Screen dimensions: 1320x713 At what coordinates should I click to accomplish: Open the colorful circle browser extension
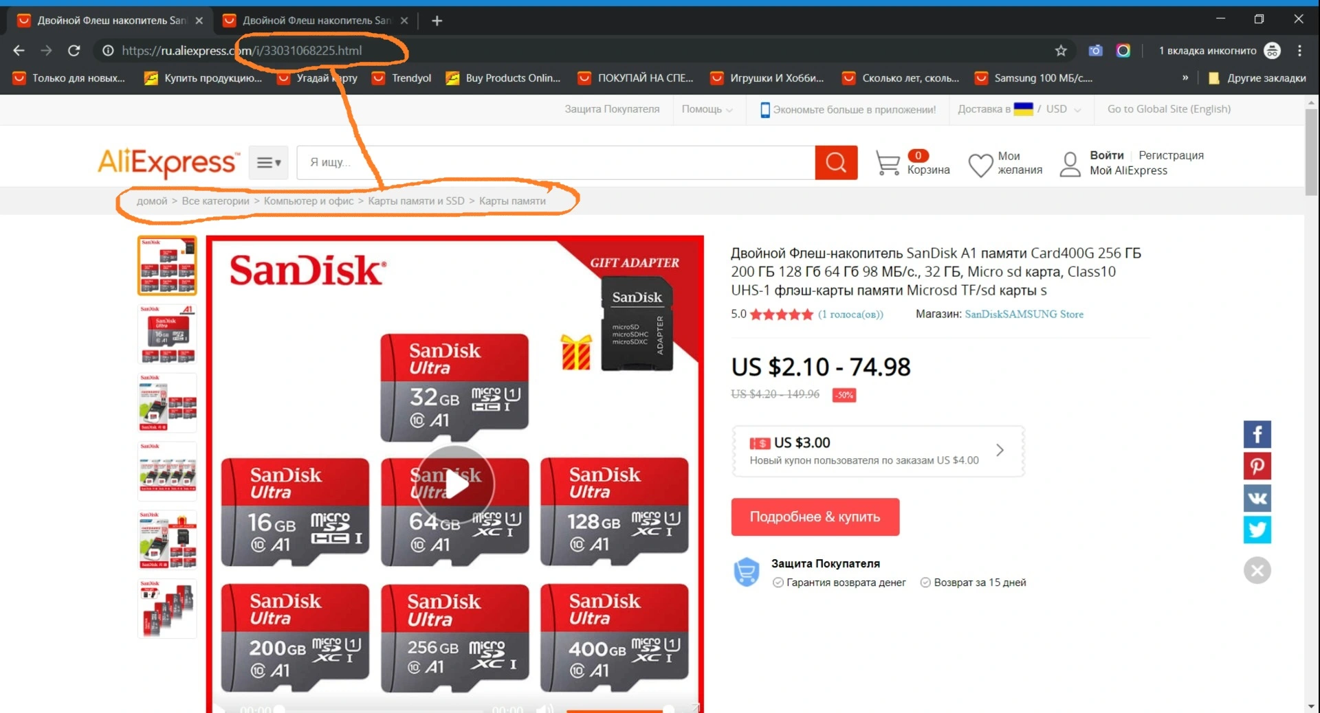(1123, 50)
